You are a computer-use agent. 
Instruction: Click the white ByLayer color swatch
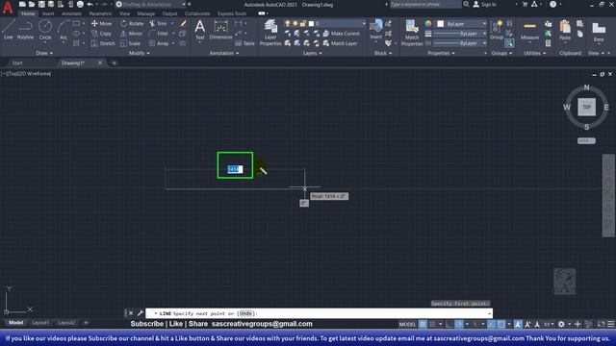(x=441, y=24)
